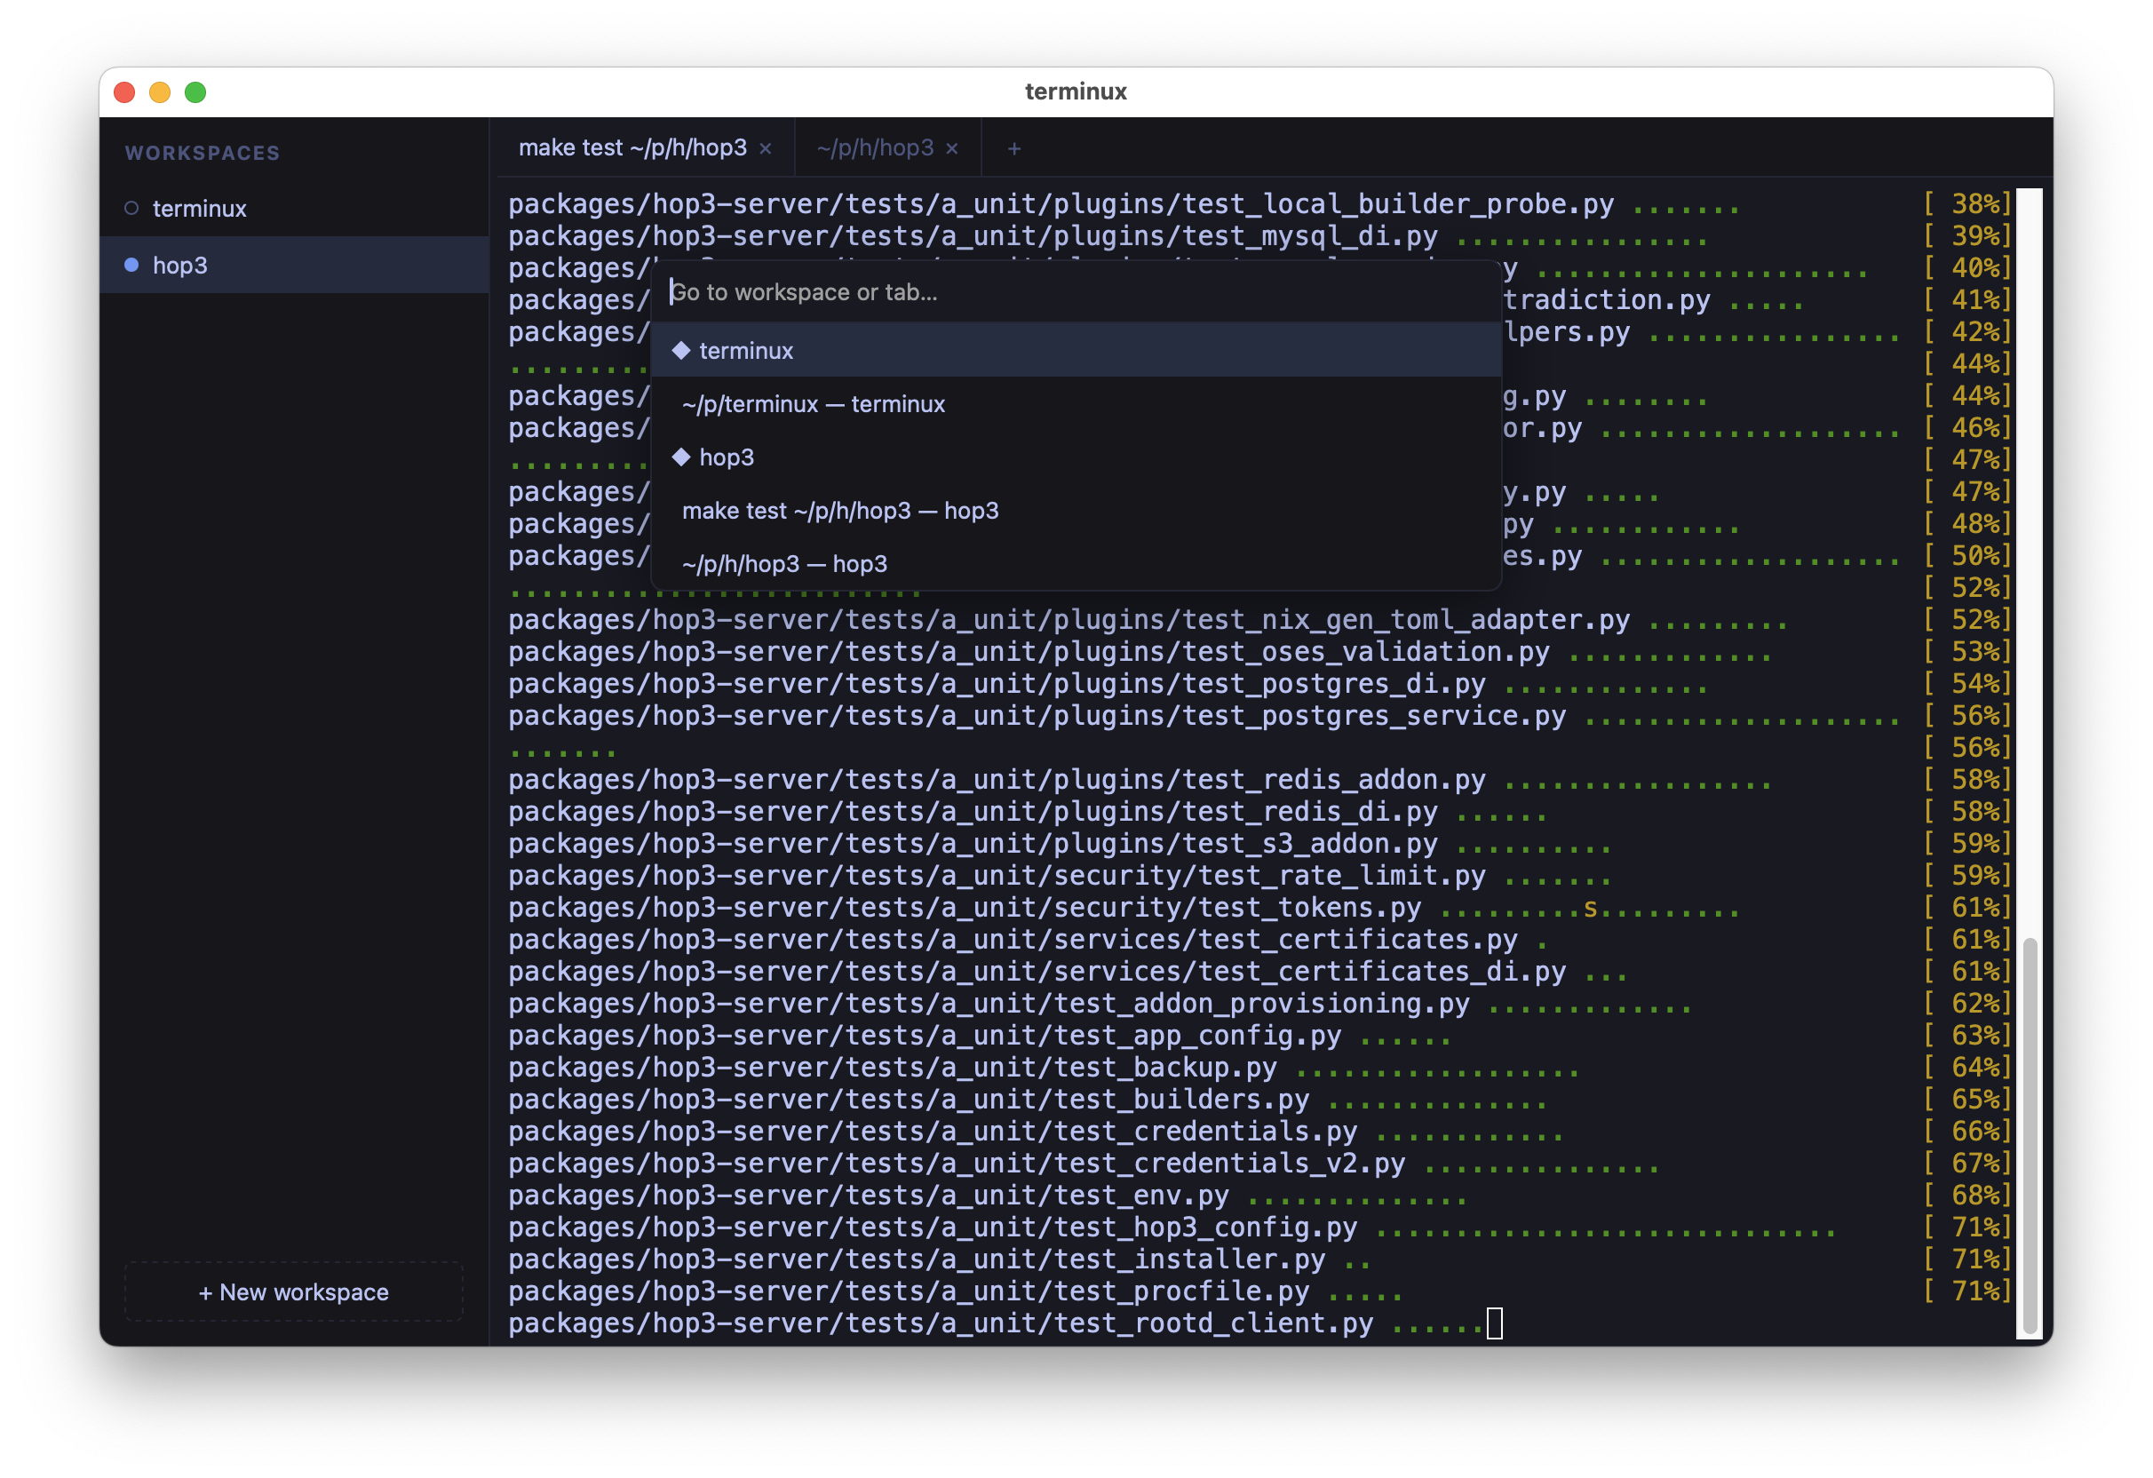Close the 'make test ~/p/h/hop3' tab
Image resolution: width=2153 pixels, height=1478 pixels.
pyautogui.click(x=766, y=148)
